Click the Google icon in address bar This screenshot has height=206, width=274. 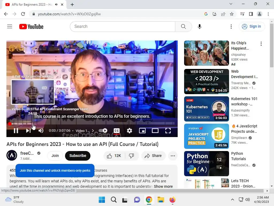[206, 14]
